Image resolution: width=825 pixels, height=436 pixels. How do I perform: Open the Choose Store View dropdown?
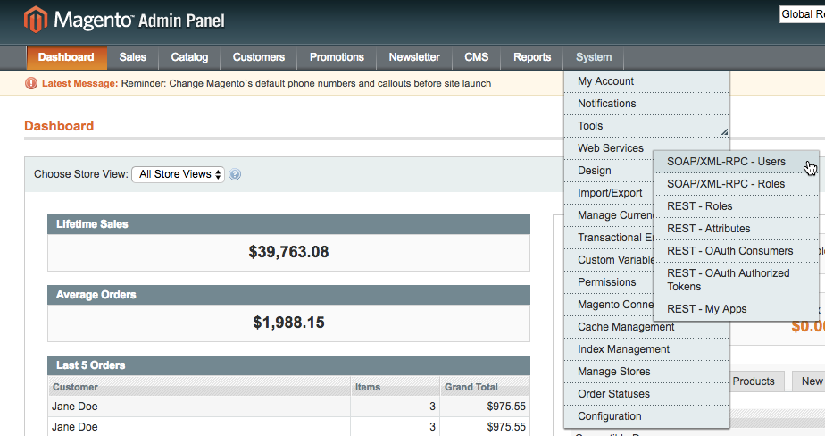179,174
